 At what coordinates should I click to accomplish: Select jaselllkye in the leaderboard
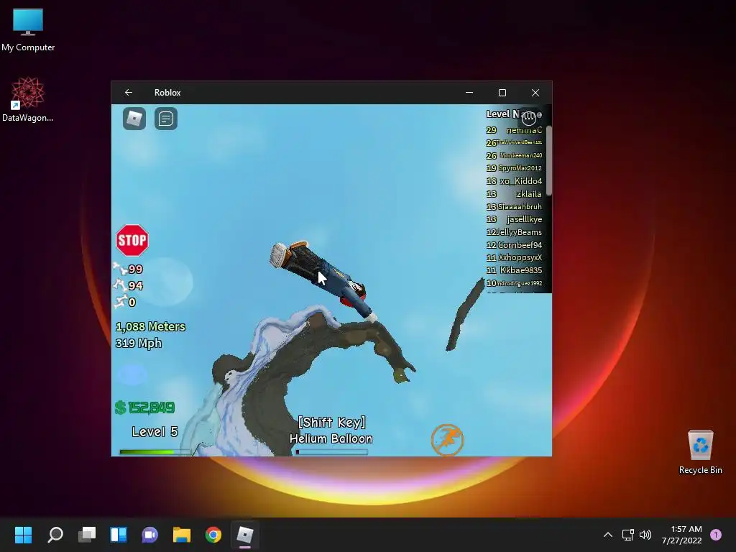[524, 219]
